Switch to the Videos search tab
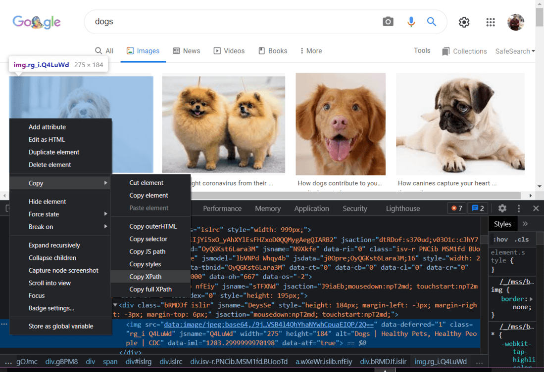Viewport: 544px width, 372px height. (x=229, y=51)
